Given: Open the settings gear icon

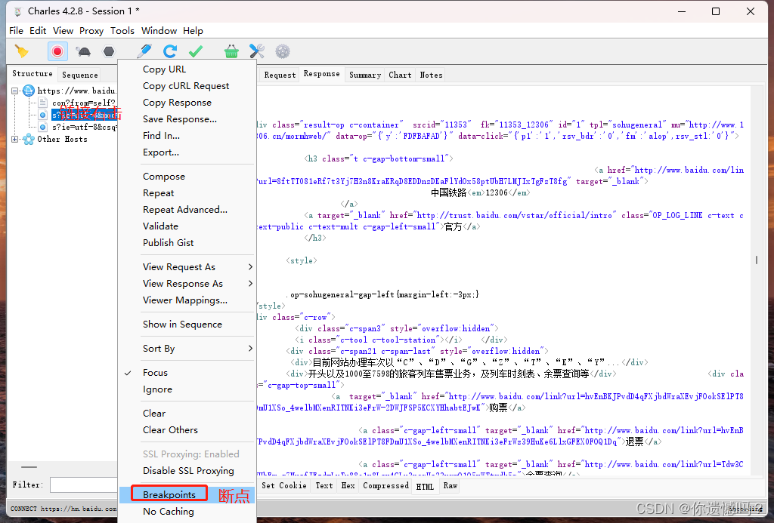Looking at the screenshot, I should (283, 51).
